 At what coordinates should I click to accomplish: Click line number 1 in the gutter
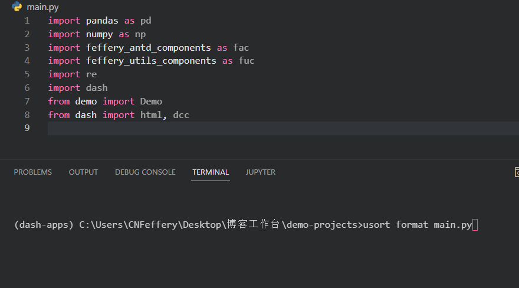coord(27,21)
